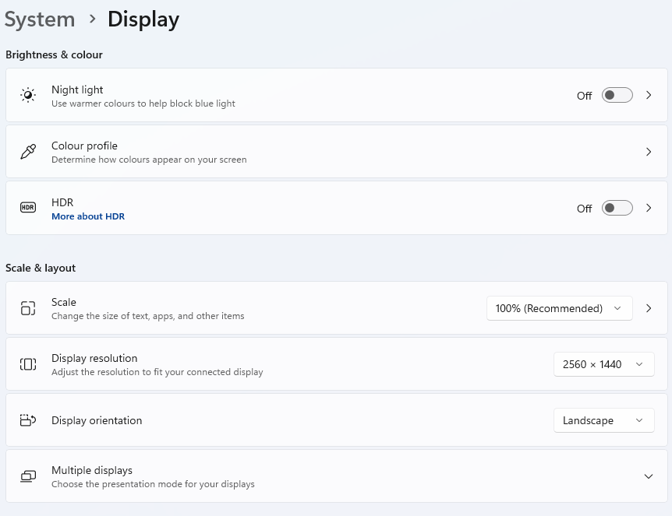Turn on the Night light toggle
The width and height of the screenshot is (672, 516).
(617, 95)
